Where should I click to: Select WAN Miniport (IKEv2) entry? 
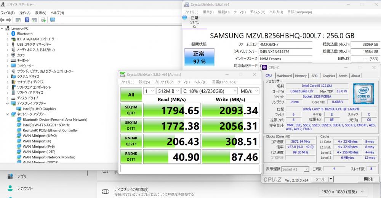tap(40, 136)
